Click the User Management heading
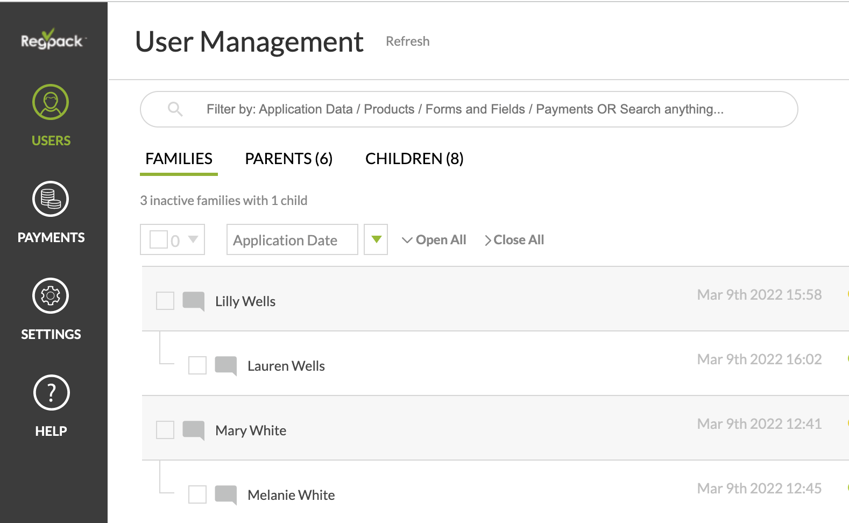Image resolution: width=849 pixels, height=523 pixels. coord(249,41)
